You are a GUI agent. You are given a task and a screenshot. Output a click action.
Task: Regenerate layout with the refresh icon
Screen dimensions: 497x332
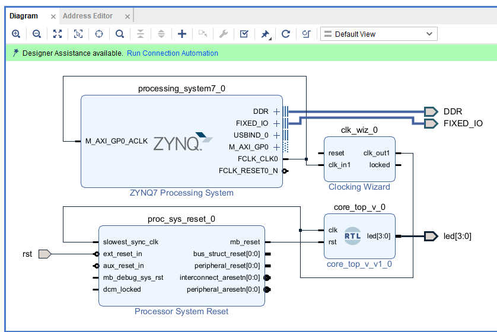click(286, 34)
